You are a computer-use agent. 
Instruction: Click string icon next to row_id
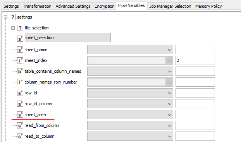click(20, 93)
